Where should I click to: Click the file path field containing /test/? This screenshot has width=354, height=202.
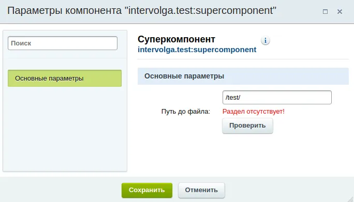coord(277,98)
